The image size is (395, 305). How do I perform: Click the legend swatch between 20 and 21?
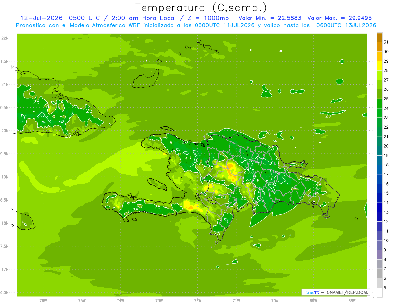380,141
